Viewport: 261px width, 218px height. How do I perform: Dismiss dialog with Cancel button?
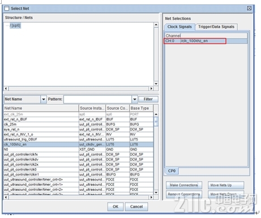136,207
